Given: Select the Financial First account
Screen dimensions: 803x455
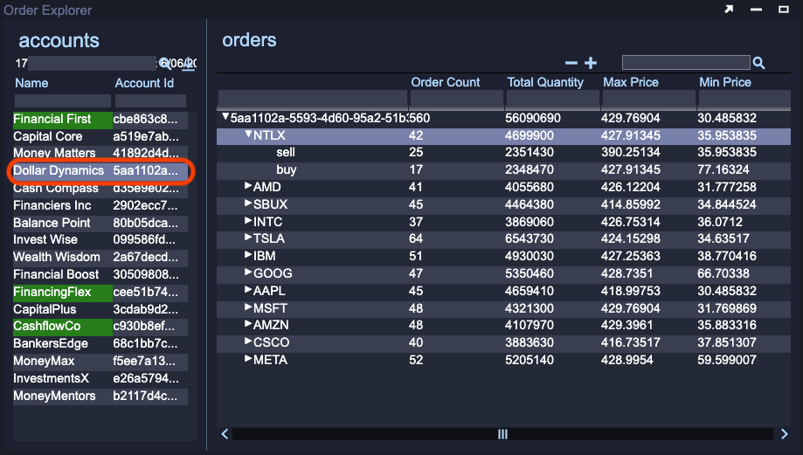Looking at the screenshot, I should coord(52,119).
